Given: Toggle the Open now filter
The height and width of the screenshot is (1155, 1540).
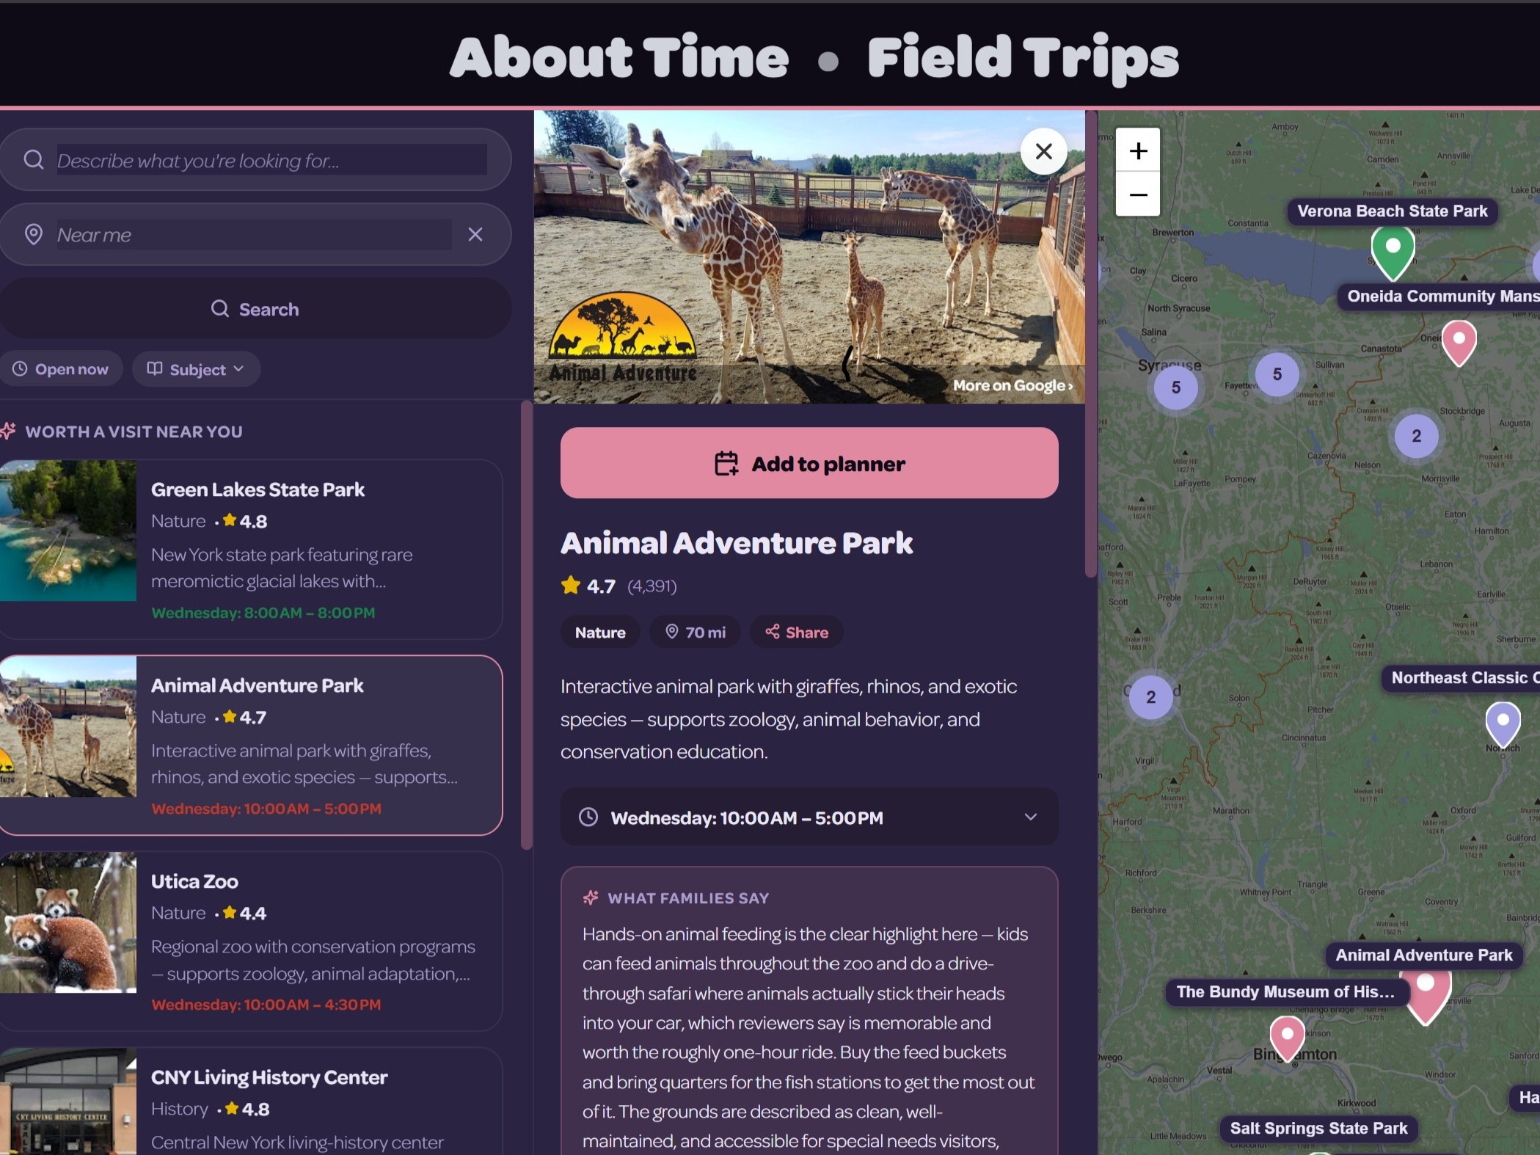Looking at the screenshot, I should (61, 369).
